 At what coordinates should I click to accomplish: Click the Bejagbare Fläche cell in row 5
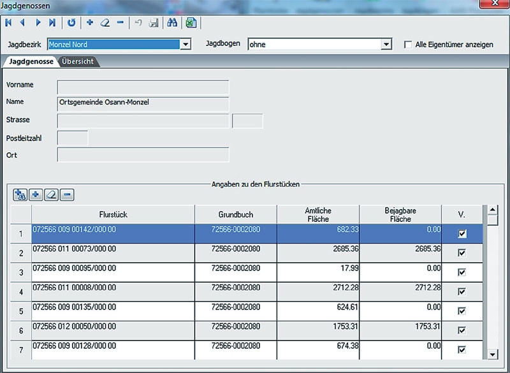point(400,311)
